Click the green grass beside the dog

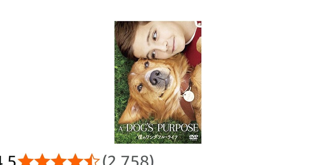(x=121, y=84)
